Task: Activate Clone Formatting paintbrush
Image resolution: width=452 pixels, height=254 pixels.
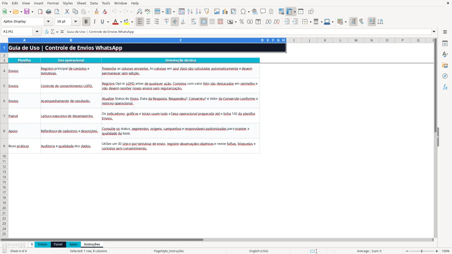Action: (97, 12)
